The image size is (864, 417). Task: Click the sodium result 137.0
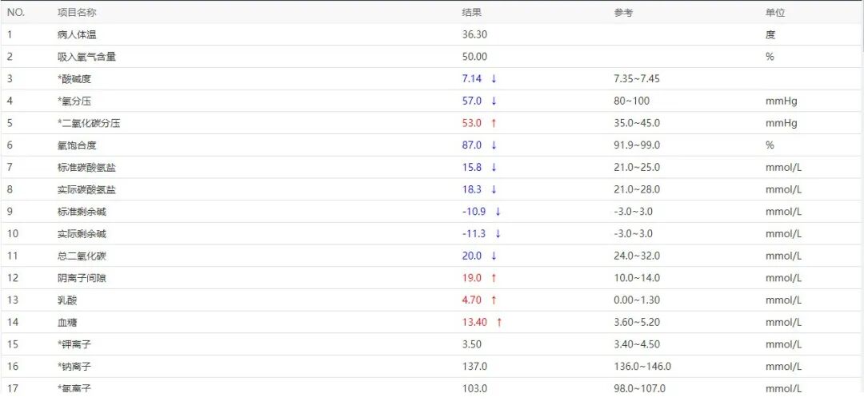point(474,367)
